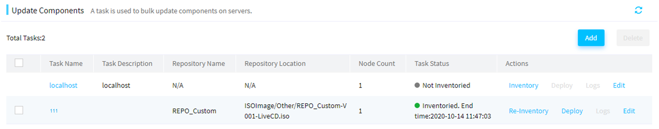This screenshot has height=129, width=659.
Task: Click the Add button
Action: coord(591,38)
